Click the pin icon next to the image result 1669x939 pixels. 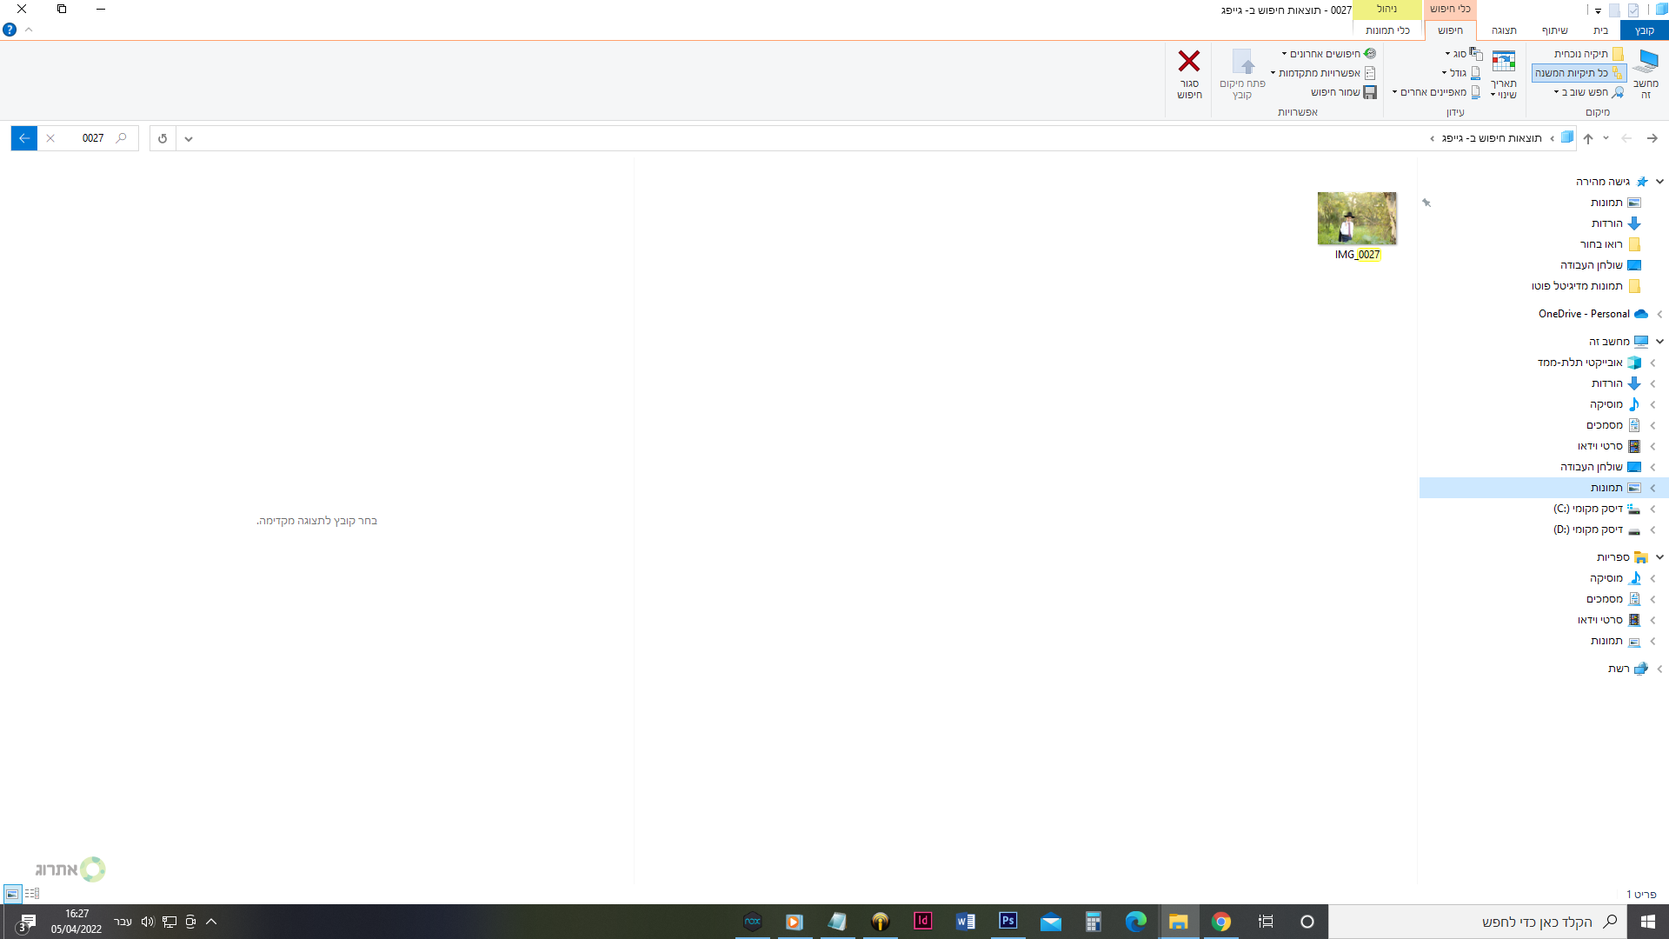pyautogui.click(x=1426, y=203)
